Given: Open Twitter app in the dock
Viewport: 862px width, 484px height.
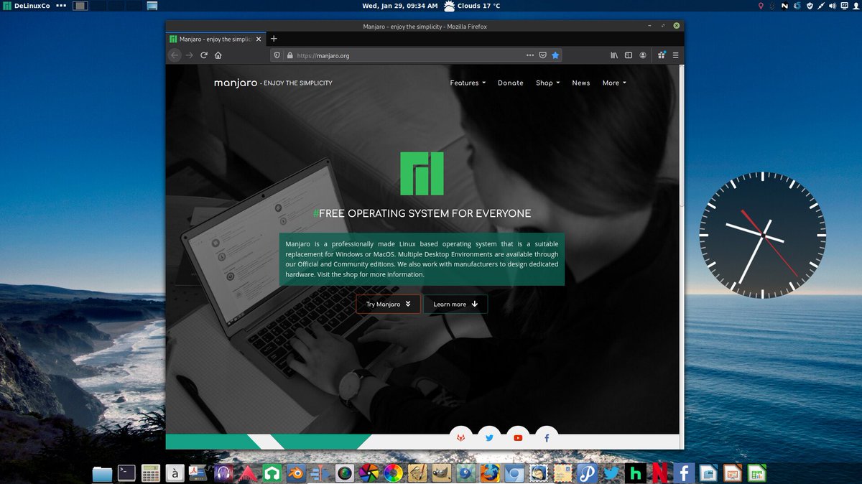Looking at the screenshot, I should point(611,473).
